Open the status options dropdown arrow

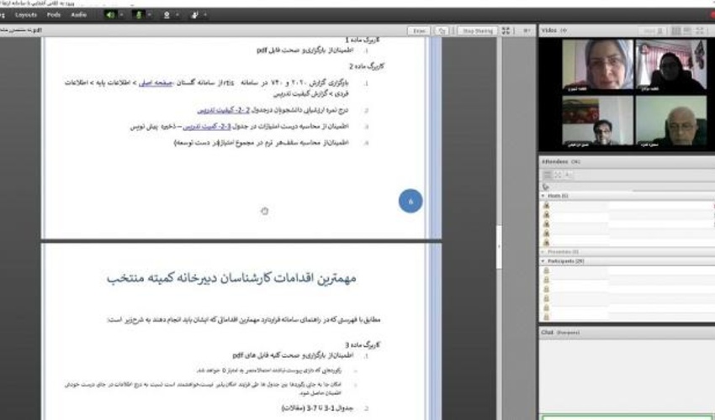pyautogui.click(x=205, y=15)
